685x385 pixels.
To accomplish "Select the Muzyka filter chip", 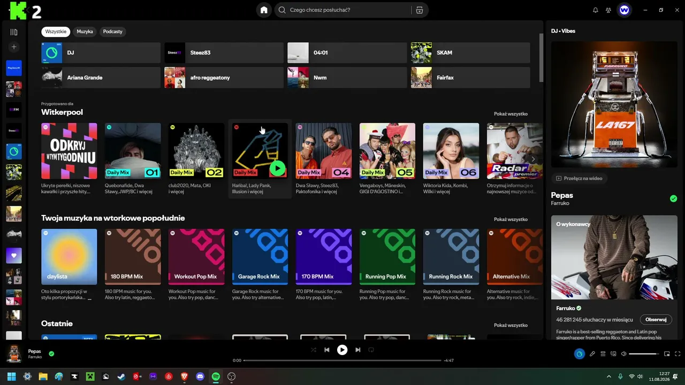I will click(85, 32).
